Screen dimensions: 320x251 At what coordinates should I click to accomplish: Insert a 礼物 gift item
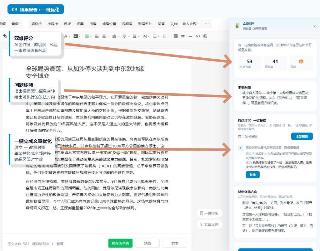174,24
